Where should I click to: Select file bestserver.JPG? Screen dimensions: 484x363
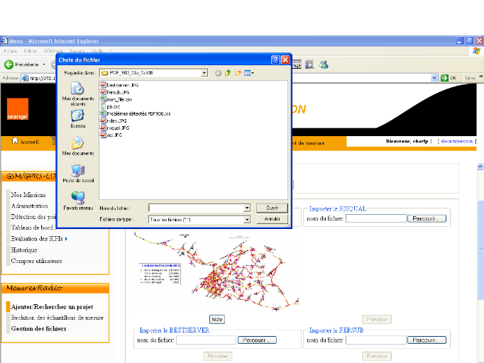(x=119, y=85)
